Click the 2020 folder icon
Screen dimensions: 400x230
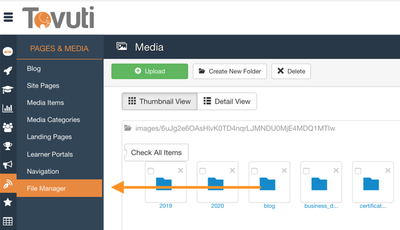click(x=216, y=184)
